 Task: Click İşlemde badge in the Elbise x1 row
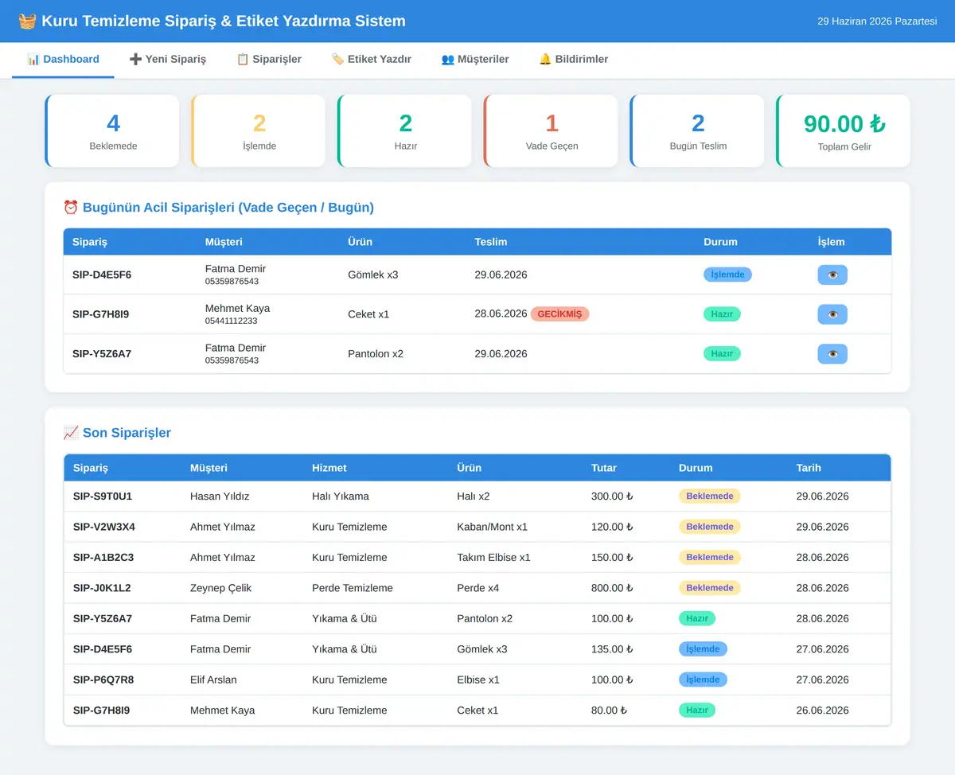click(x=703, y=680)
